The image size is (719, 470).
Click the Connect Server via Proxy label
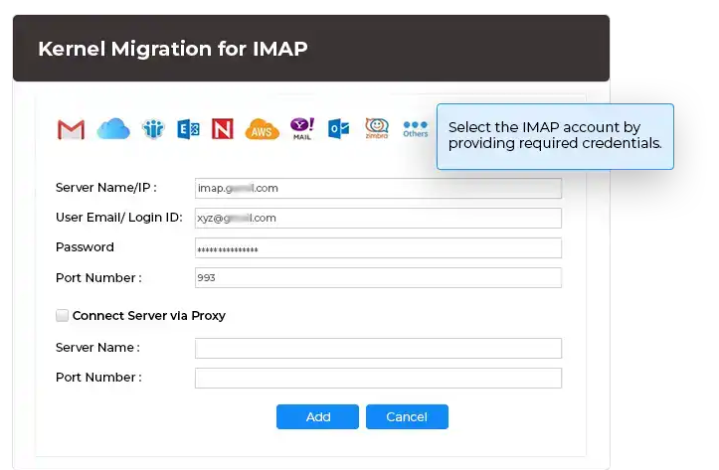pyautogui.click(x=149, y=316)
